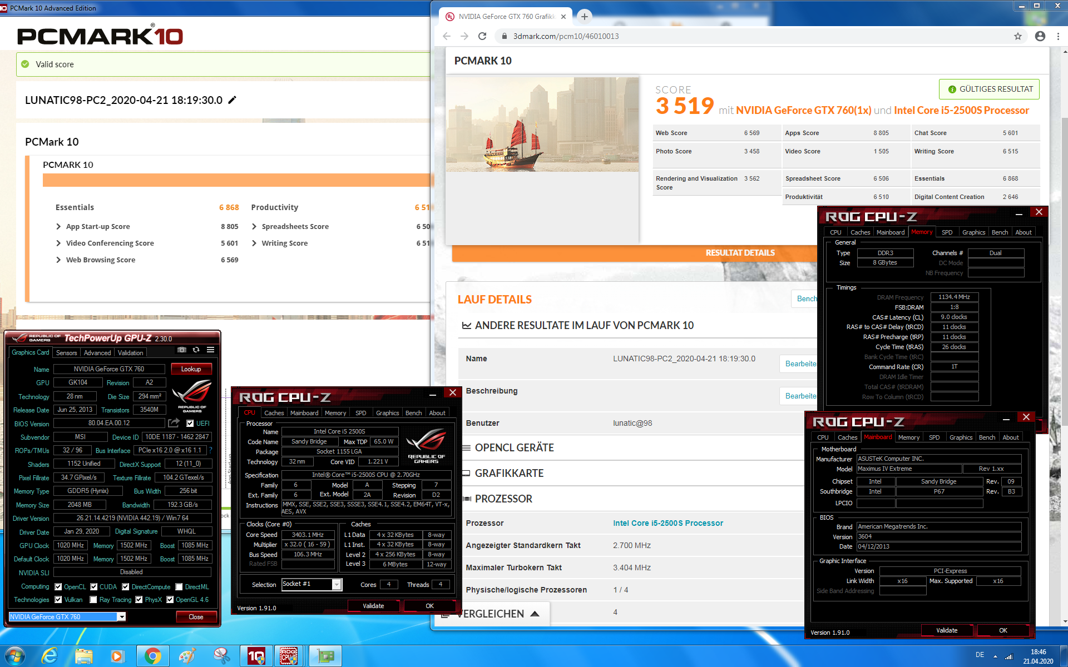Switch to GPU-Z taskbar icon

tap(325, 656)
